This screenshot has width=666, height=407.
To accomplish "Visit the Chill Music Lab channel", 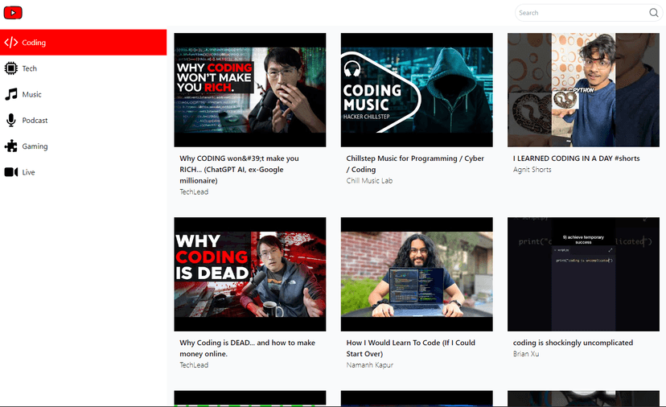I will [x=369, y=181].
